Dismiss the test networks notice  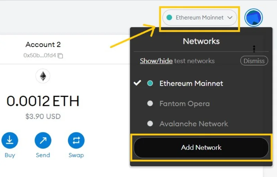[x=254, y=61]
